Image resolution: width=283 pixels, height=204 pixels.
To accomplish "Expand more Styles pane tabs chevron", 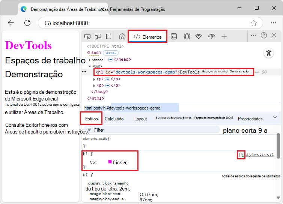I will 275,117.
